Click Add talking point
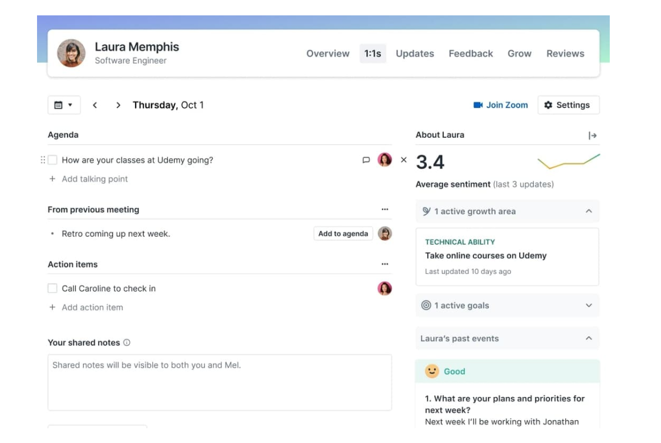The width and height of the screenshot is (661, 443). tap(95, 179)
